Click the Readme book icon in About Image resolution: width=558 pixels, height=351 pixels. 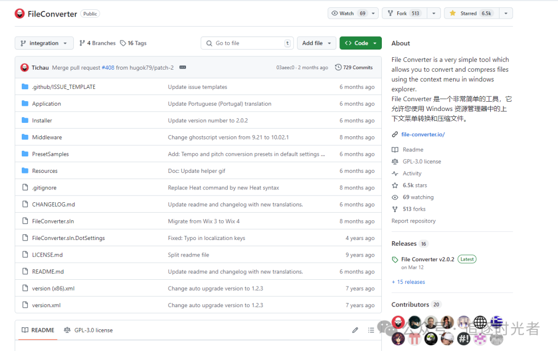(395, 150)
